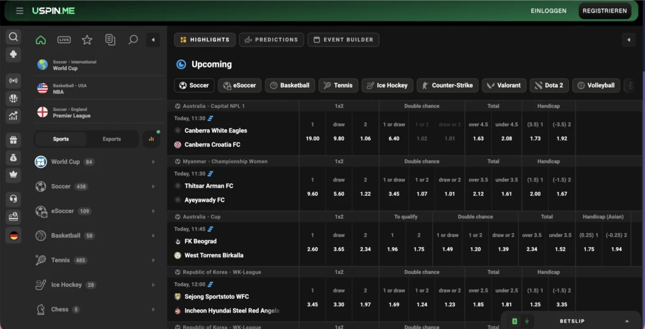645x329 pixels.
Task: Filter upcoming by eSoccer chip
Action: 240,86
